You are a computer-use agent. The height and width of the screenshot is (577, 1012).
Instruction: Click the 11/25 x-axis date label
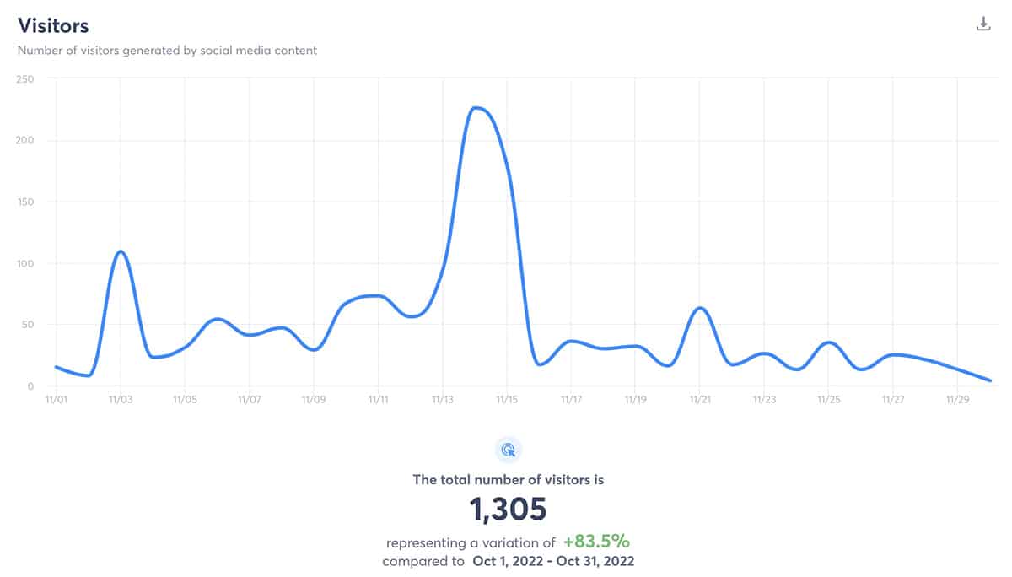click(x=828, y=399)
